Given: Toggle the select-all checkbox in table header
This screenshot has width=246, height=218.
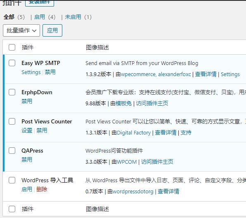Looking at the screenshot, I should tap(12, 47).
